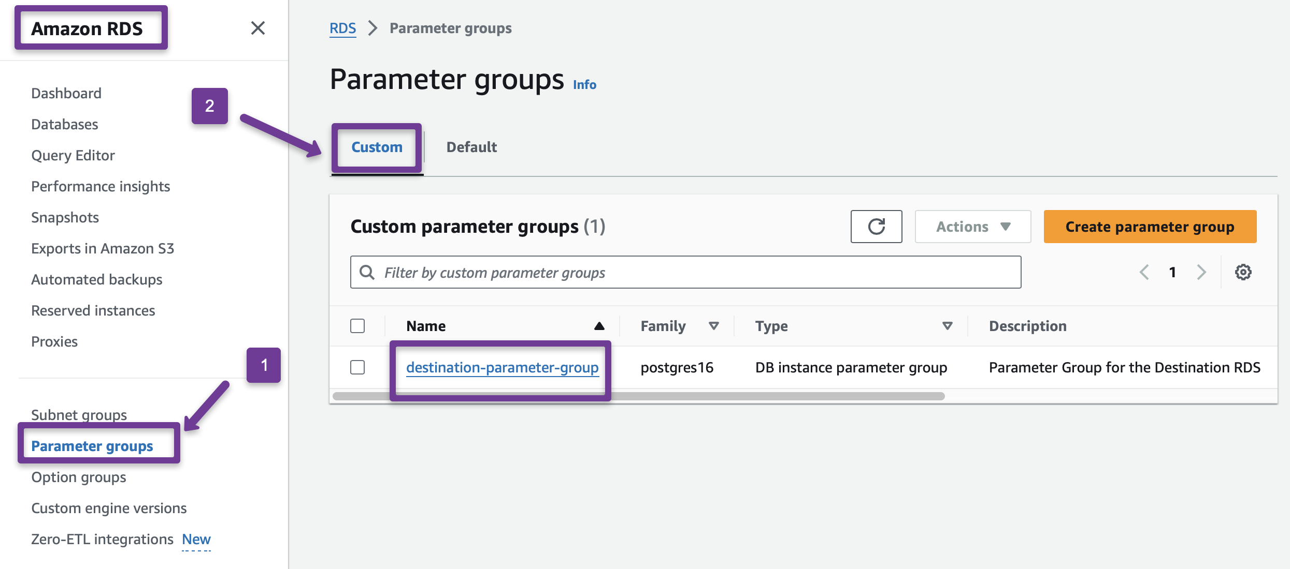This screenshot has height=569, width=1290.
Task: Open the Type column filter dropdown
Action: point(948,326)
